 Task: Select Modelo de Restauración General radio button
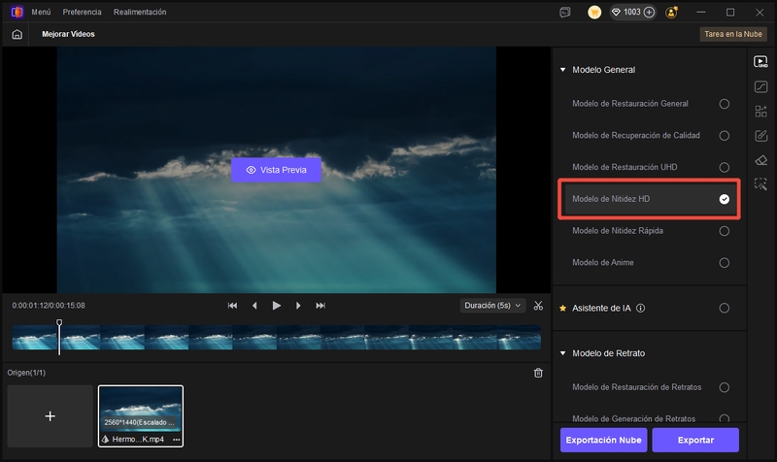(x=724, y=104)
